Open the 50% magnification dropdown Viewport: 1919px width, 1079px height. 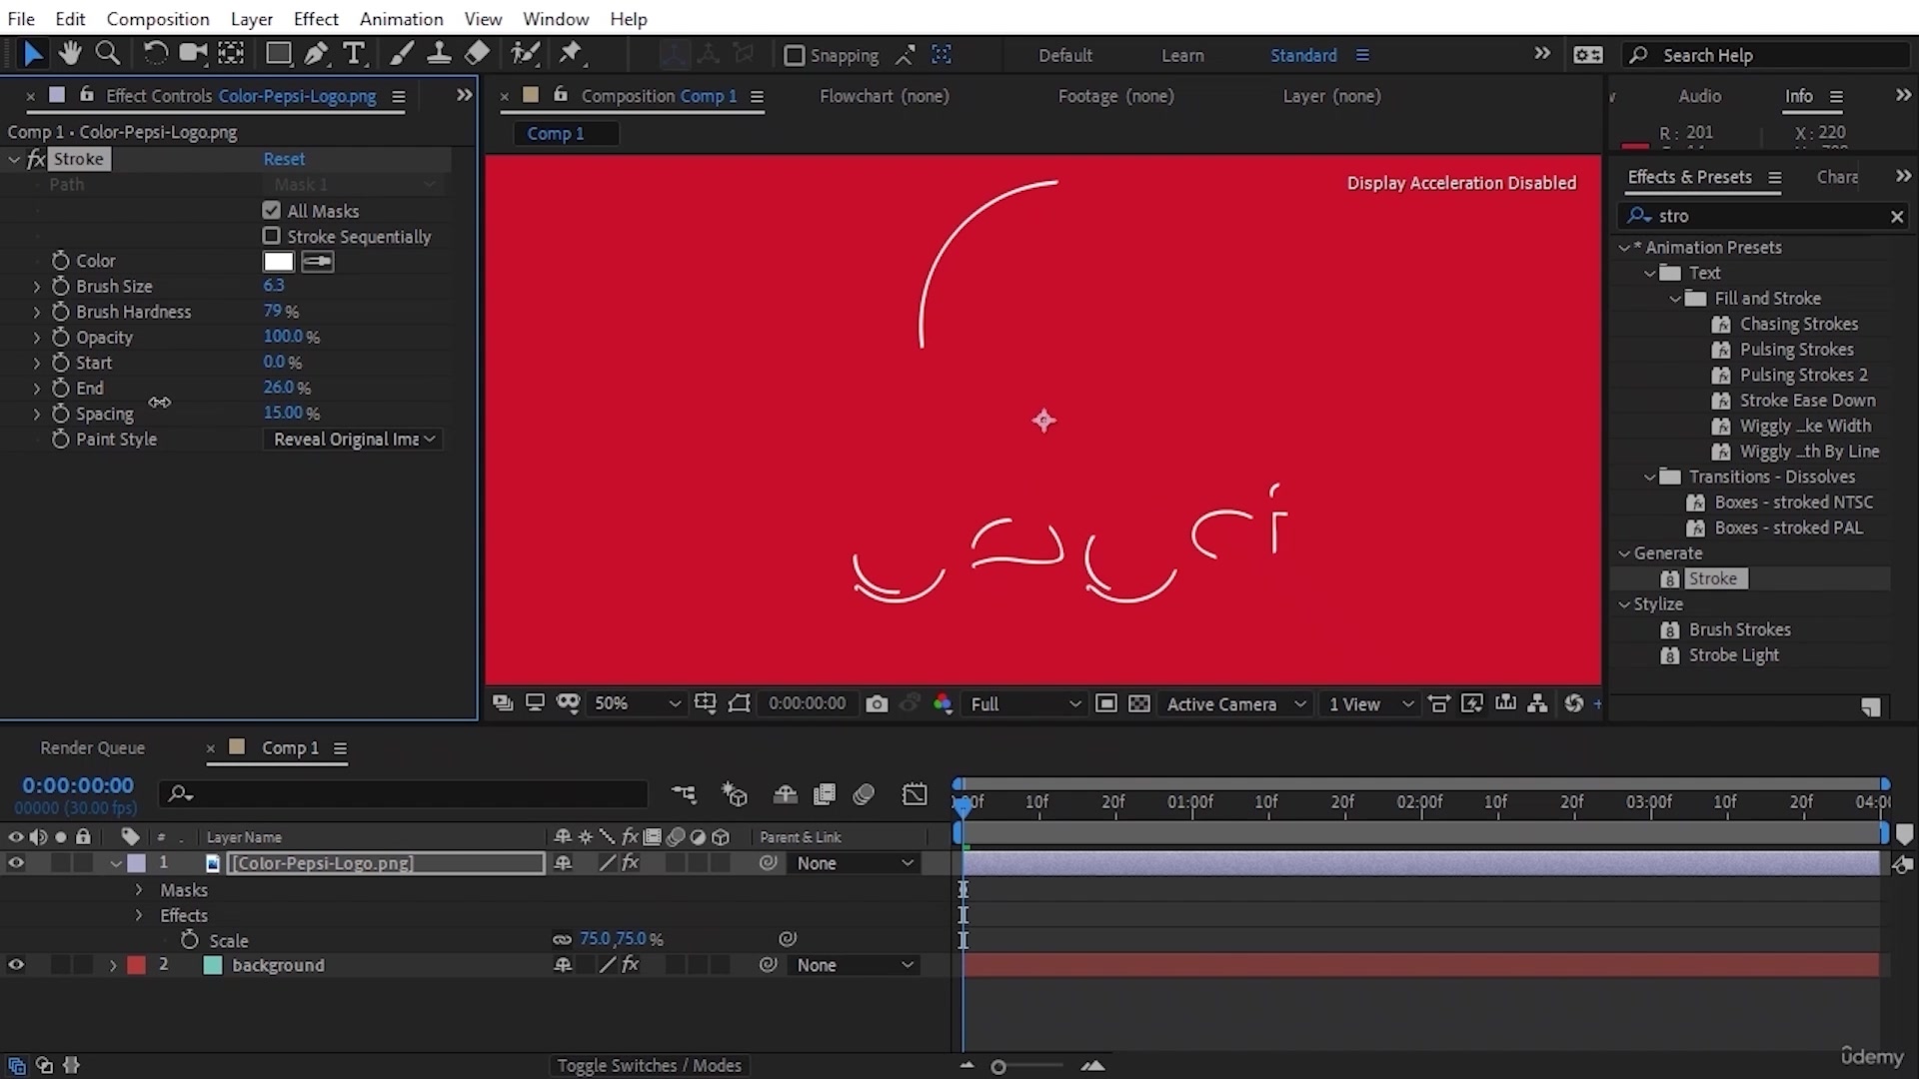636,703
